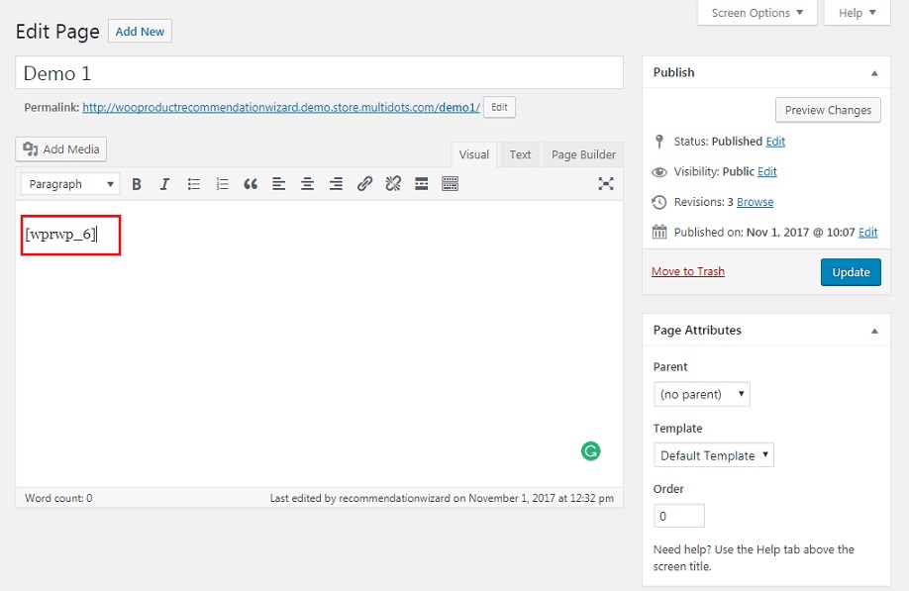Align text left
Image resolution: width=909 pixels, height=591 pixels.
(279, 184)
